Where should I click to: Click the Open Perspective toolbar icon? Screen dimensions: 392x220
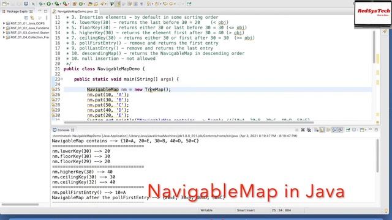coord(189,4)
